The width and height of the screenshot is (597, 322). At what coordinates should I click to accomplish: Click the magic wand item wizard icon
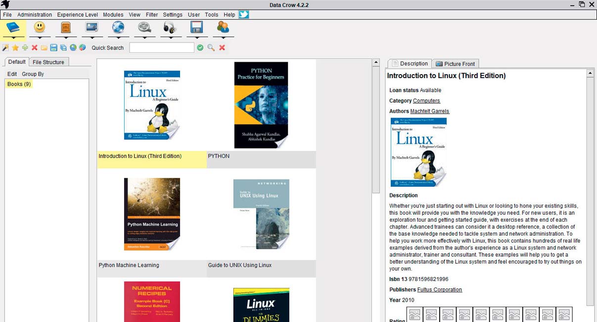click(x=5, y=47)
